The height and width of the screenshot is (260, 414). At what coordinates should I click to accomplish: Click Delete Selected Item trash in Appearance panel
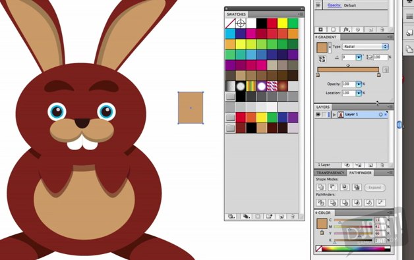coord(382,30)
